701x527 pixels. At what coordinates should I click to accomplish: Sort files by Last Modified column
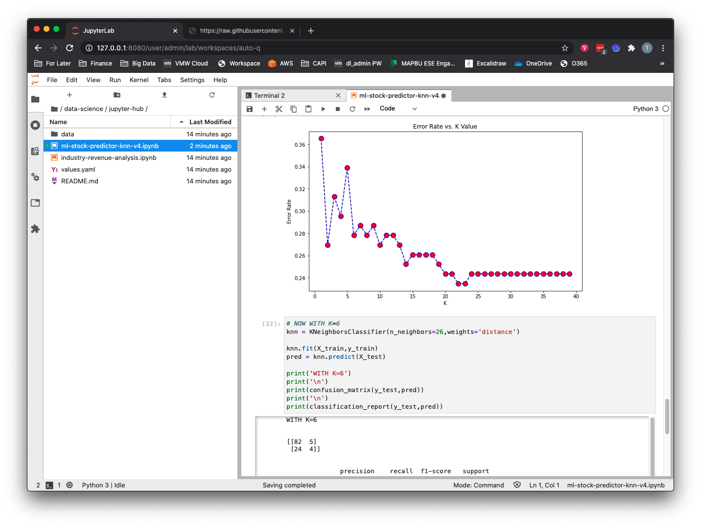(210, 122)
